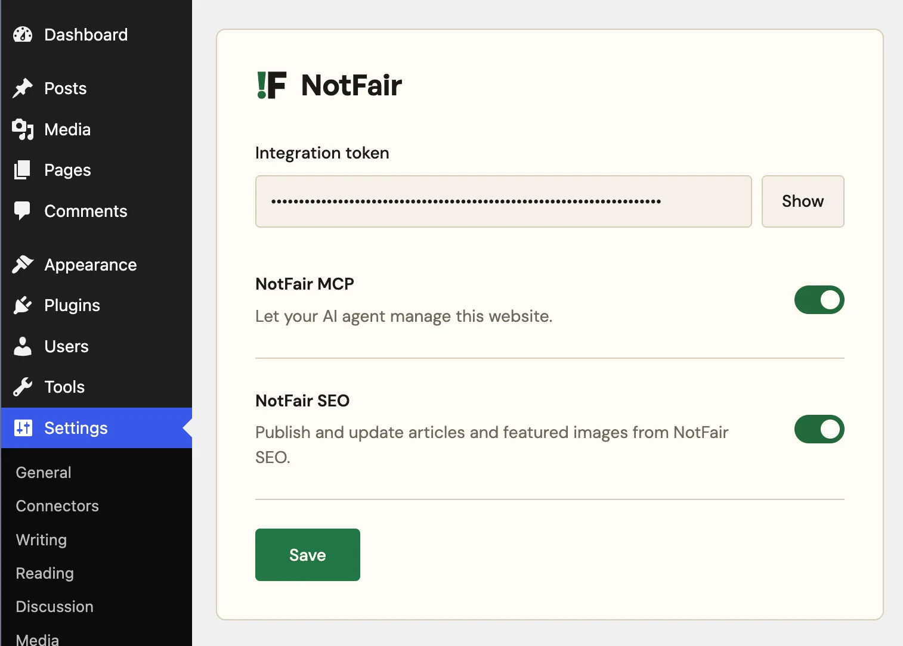Open the Comments menu label
The width and height of the screenshot is (903, 646).
(x=86, y=211)
